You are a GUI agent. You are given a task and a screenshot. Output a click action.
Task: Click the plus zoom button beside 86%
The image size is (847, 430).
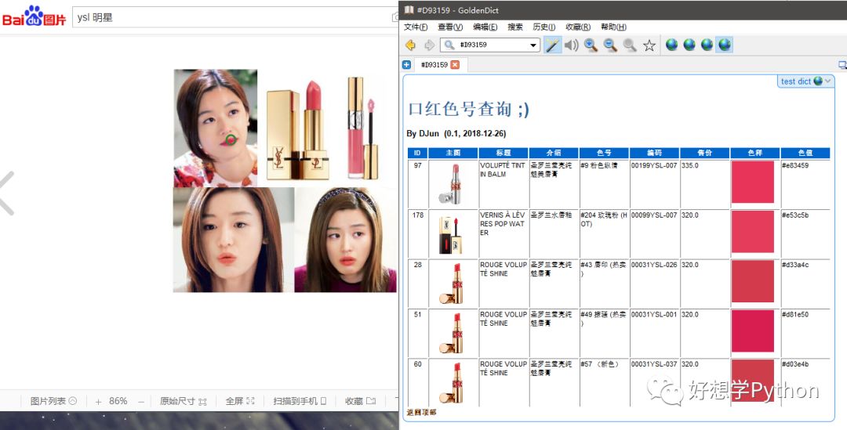pos(98,401)
